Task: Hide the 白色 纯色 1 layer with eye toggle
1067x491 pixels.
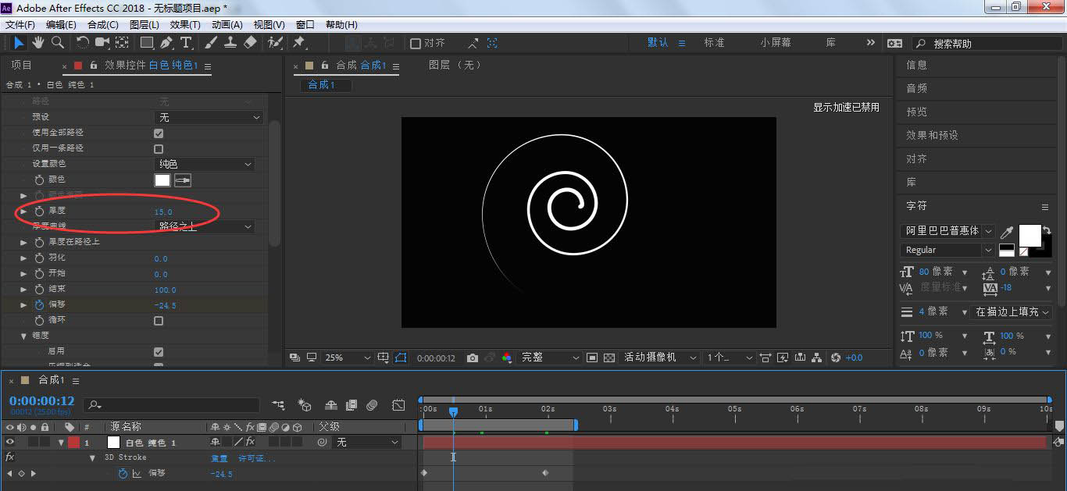Action: click(x=10, y=443)
